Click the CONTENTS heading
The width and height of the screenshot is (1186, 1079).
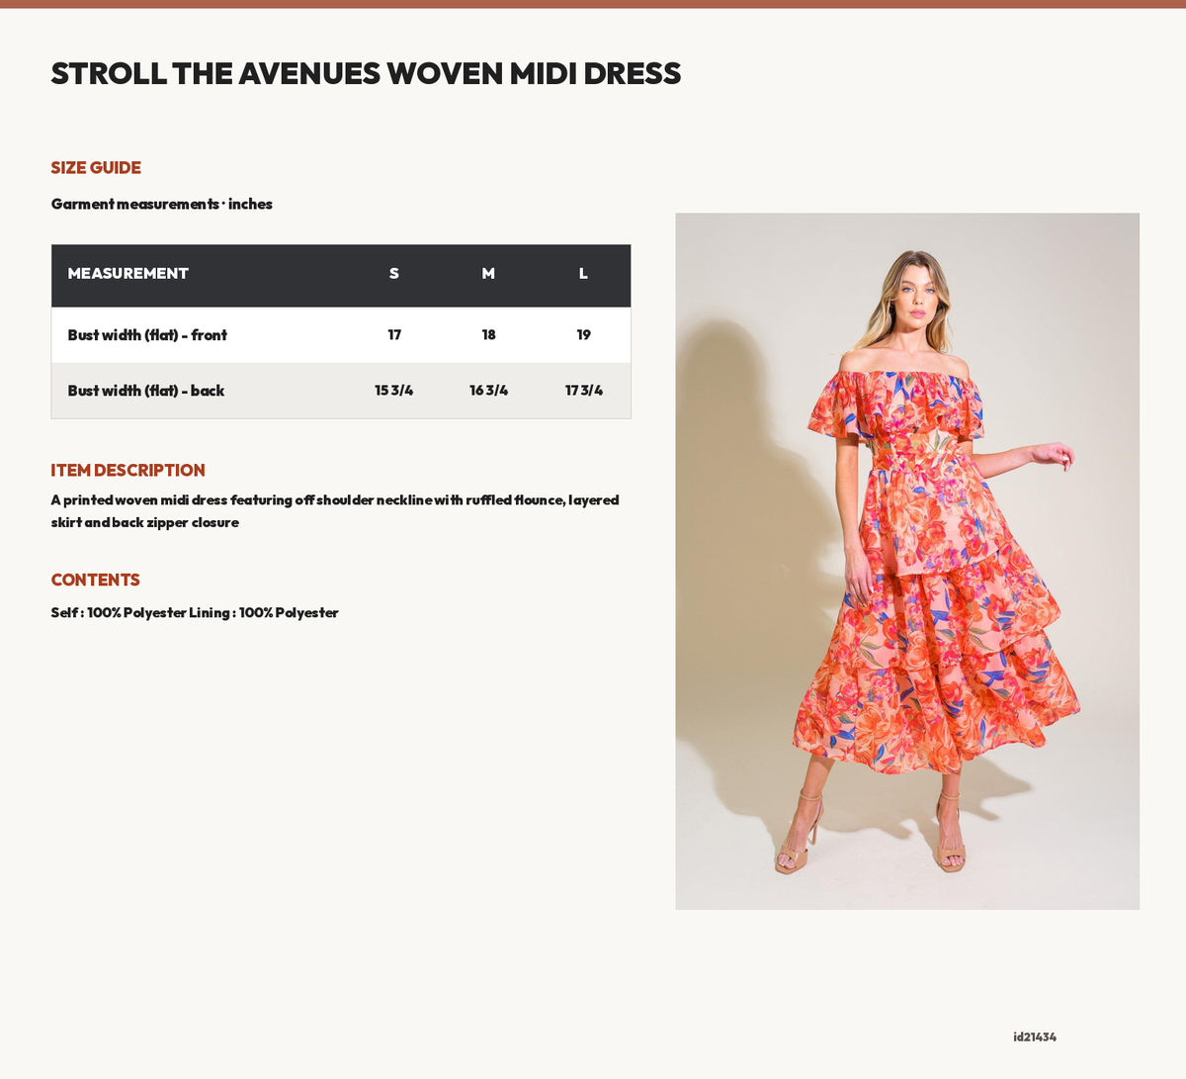point(96,580)
